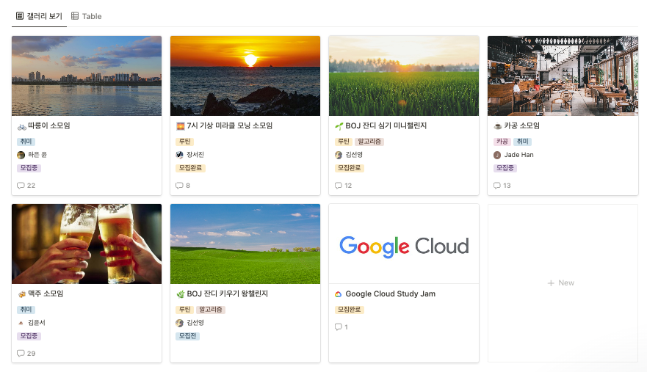Image resolution: width=647 pixels, height=372 pixels.
Task: Open the Seoul skyline cover of 따릉이 소모임
Action: [x=87, y=76]
